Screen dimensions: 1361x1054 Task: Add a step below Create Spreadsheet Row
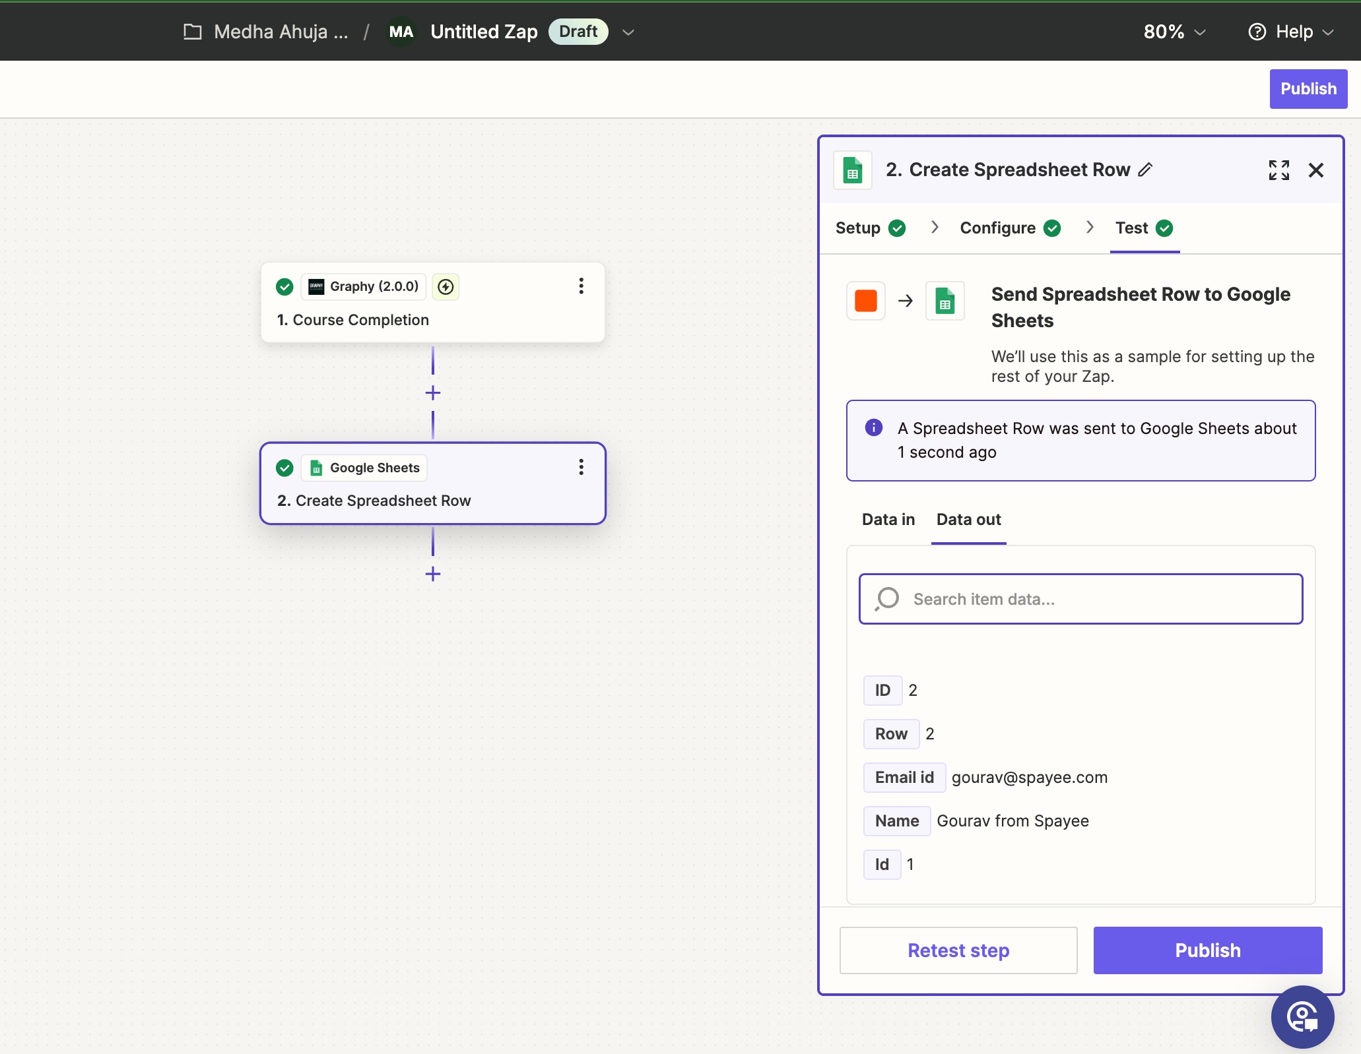tap(433, 574)
